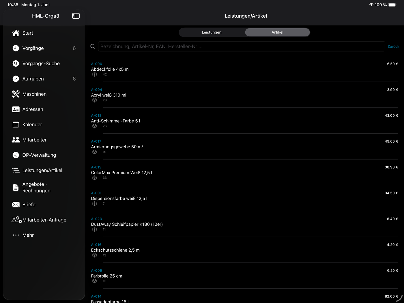The height and width of the screenshot is (303, 404).
Task: Select Acryl weiß 310 ml article
Action: coord(109,95)
